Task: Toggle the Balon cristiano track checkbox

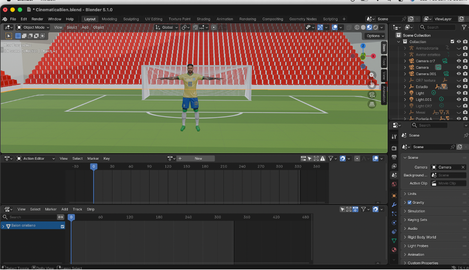Action: coord(62,226)
